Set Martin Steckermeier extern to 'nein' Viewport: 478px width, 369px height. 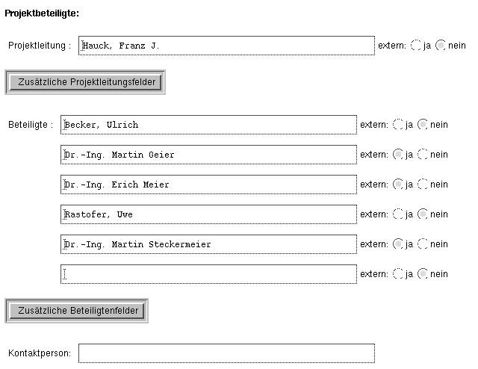[423, 244]
